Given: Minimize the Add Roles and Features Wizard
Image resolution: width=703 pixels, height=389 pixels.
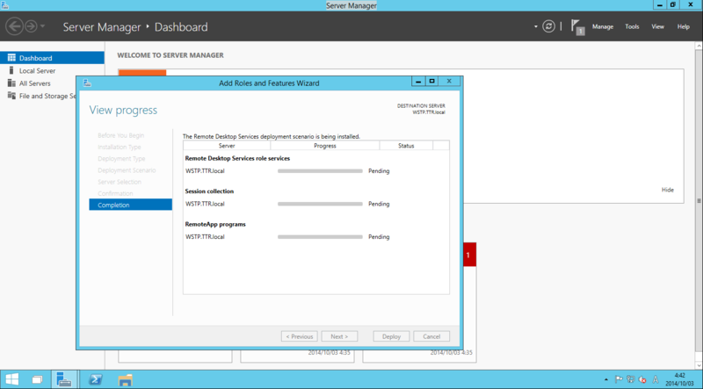Looking at the screenshot, I should [418, 81].
